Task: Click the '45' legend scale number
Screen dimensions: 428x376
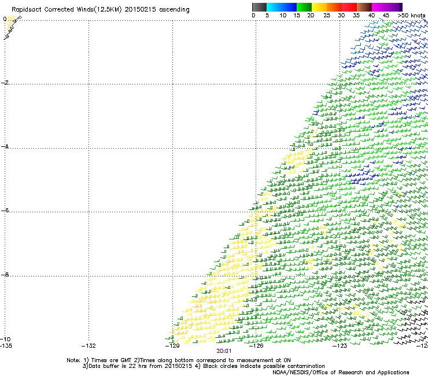Action: coord(386,16)
